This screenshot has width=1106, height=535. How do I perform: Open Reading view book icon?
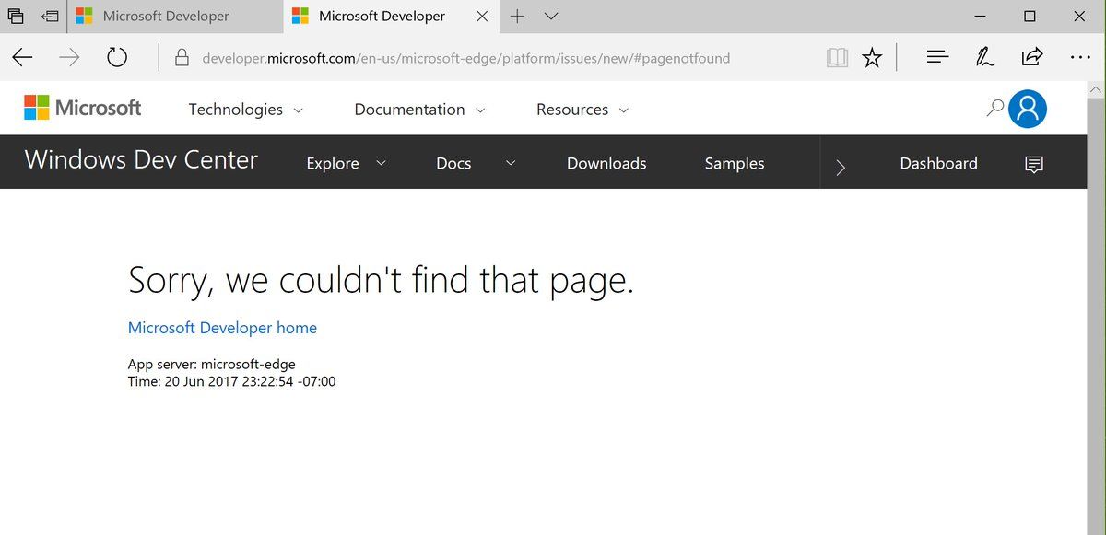837,58
